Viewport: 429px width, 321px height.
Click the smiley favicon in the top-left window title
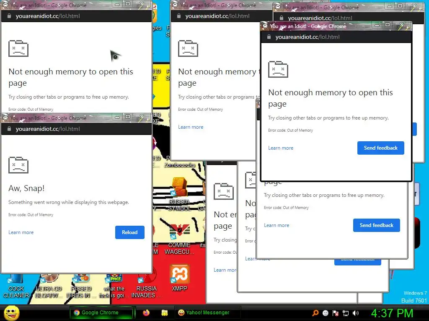(5, 5)
